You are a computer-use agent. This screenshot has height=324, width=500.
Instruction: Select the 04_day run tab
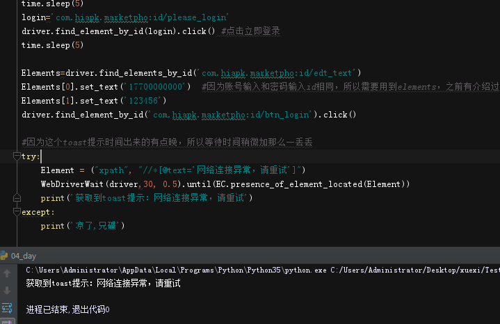click(24, 256)
